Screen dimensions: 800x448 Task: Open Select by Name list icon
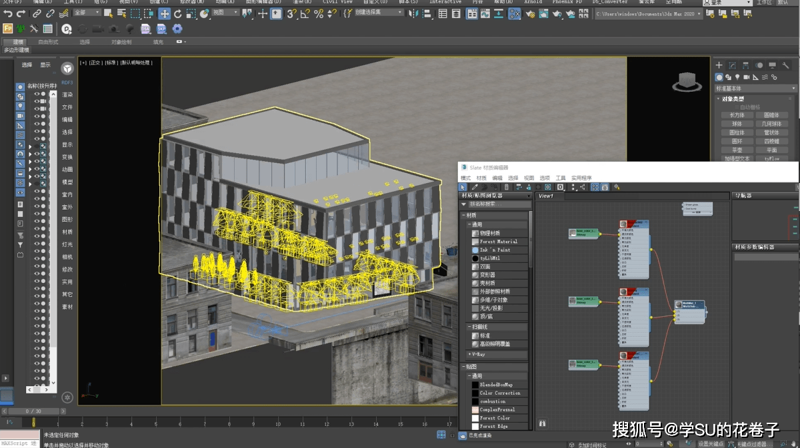pos(122,13)
